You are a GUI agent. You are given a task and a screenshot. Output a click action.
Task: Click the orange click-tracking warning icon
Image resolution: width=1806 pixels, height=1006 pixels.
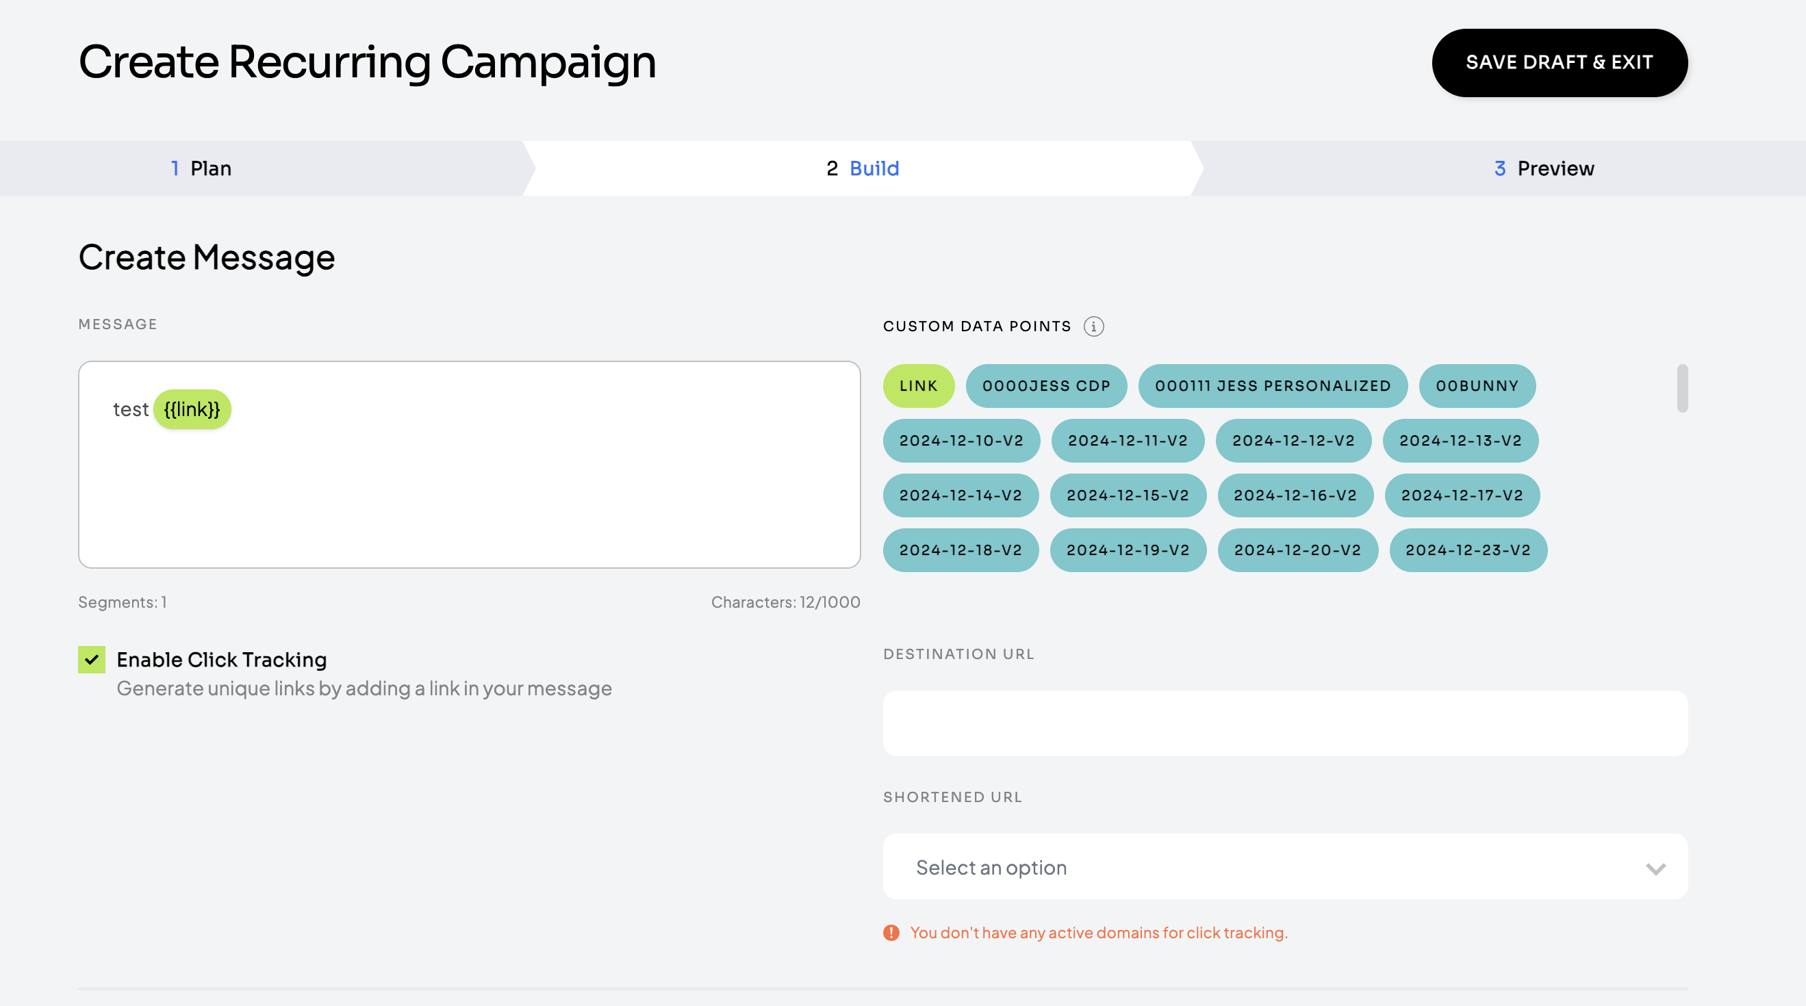pos(891,932)
